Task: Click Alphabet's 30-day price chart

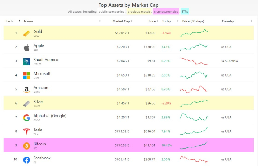Action: [194, 117]
